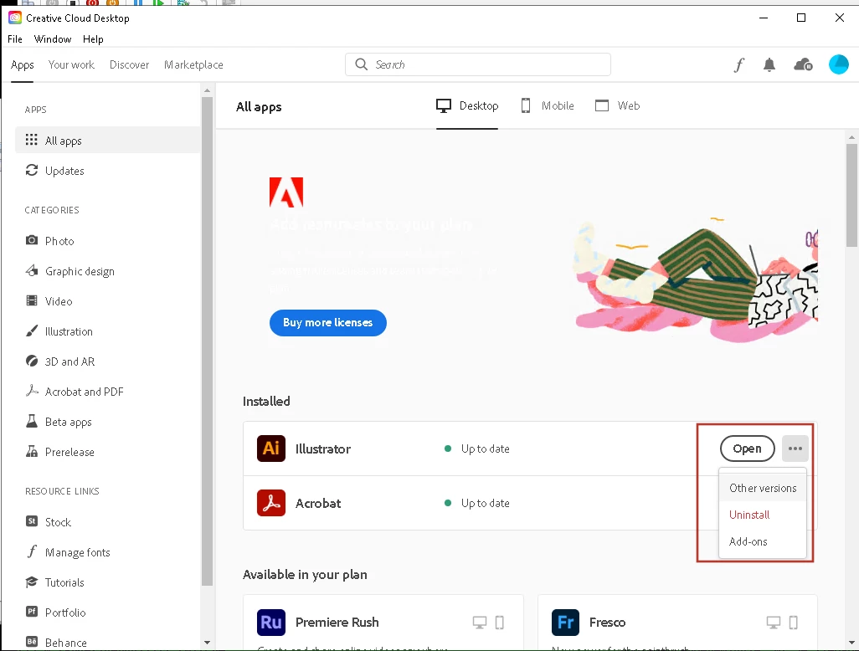This screenshot has width=859, height=651.
Task: Click main content scrollbar down arrow
Action: (851, 643)
